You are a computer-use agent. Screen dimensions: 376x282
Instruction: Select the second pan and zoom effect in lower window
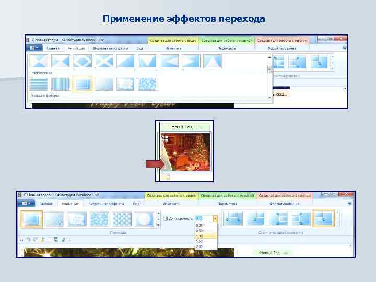(255, 218)
